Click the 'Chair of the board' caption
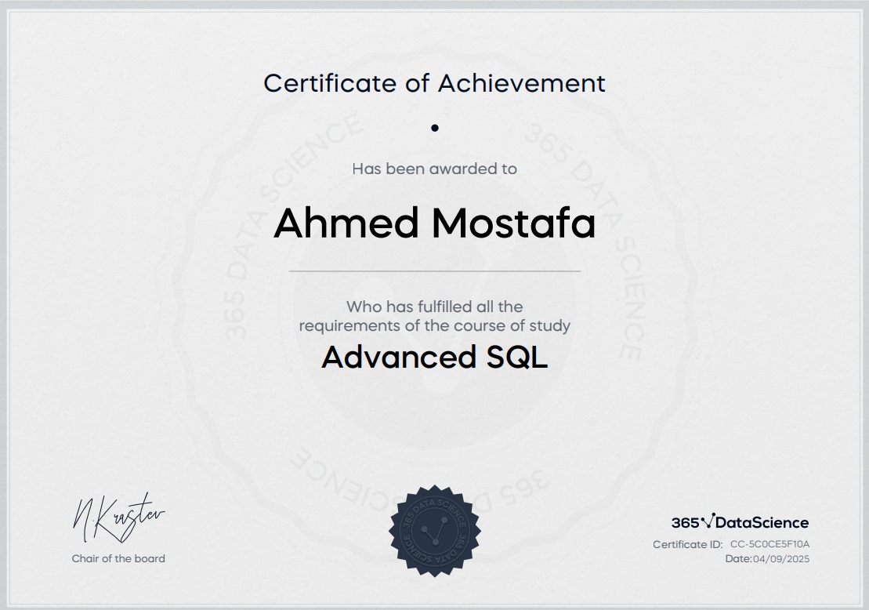Image resolution: width=869 pixels, height=610 pixels. [118, 558]
